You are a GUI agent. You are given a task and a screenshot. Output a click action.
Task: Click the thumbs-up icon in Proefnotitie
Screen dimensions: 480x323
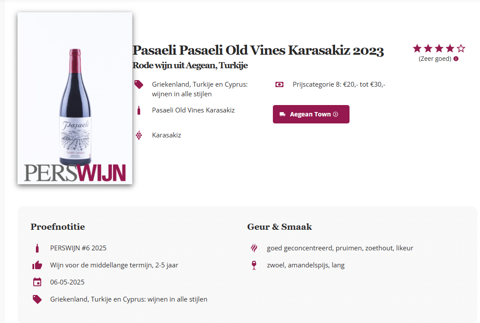(x=37, y=265)
